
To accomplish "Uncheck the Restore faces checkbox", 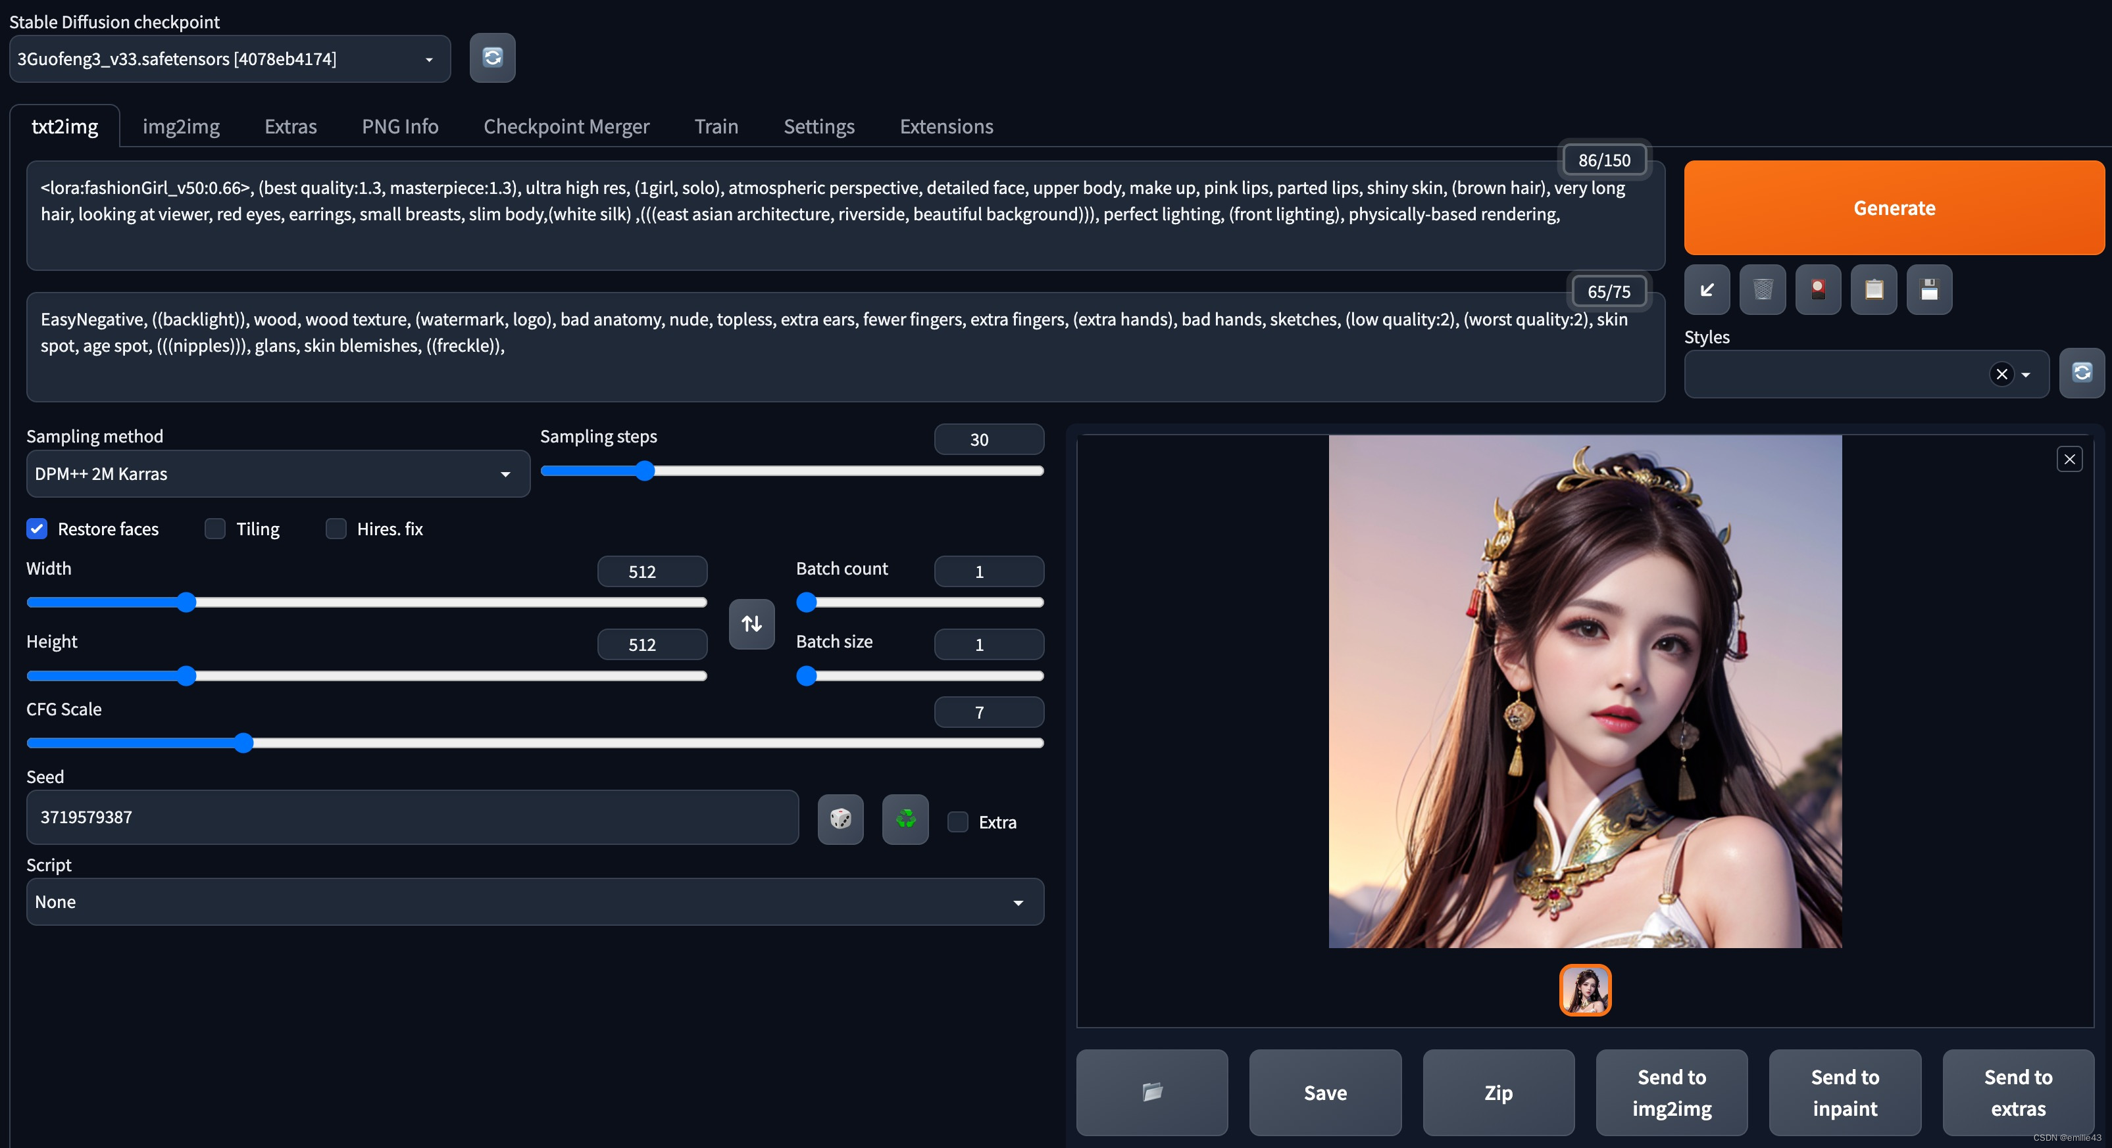I will click(x=37, y=529).
